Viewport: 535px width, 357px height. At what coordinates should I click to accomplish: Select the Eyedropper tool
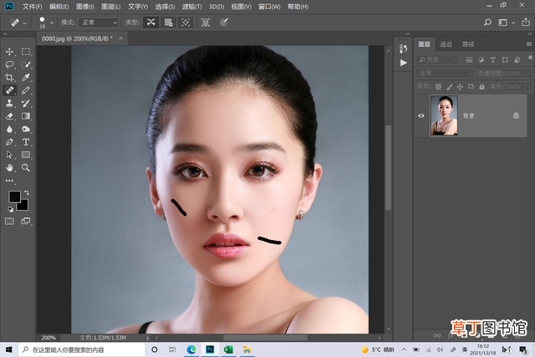[x=26, y=78]
